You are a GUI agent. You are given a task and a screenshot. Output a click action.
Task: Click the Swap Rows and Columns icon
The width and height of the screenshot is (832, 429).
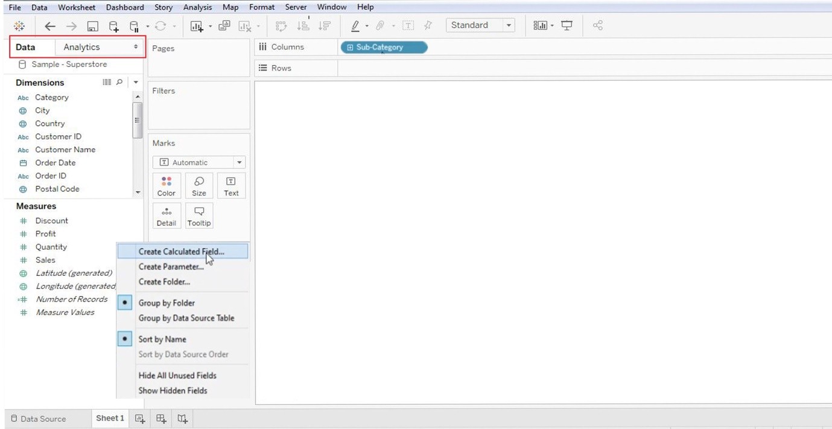pyautogui.click(x=281, y=25)
